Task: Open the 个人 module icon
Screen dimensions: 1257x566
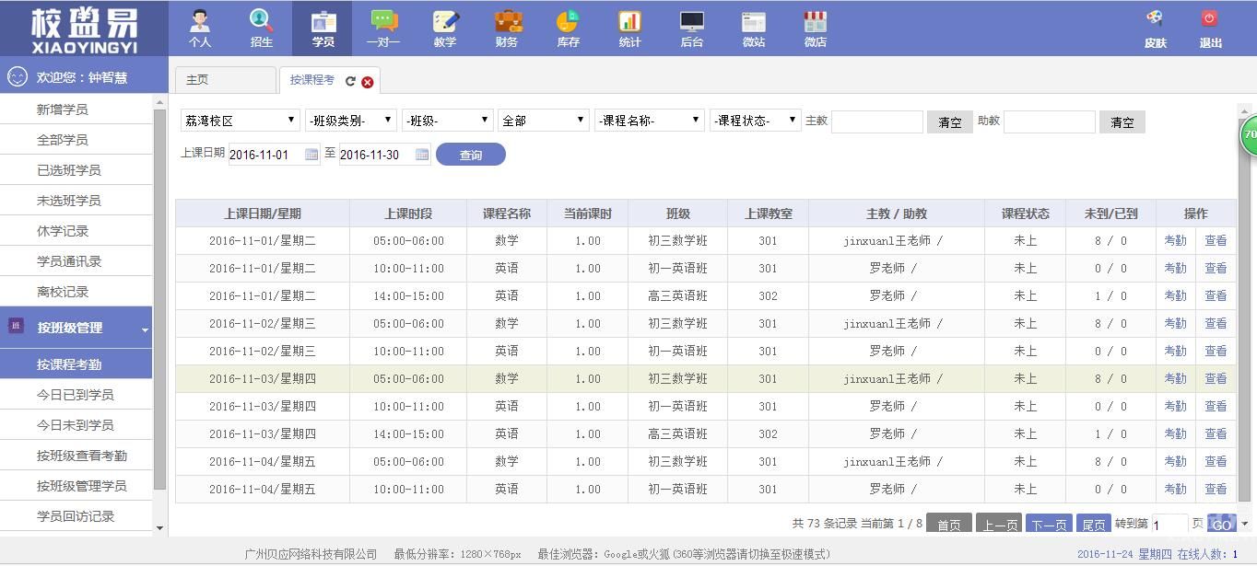Action: pos(200,28)
